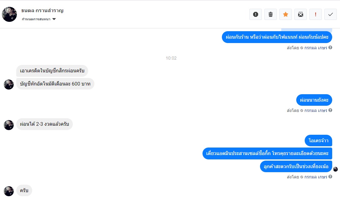Click customer avatar beside the 600 บาท message
This screenshot has height=204, width=340.
pos(9,84)
